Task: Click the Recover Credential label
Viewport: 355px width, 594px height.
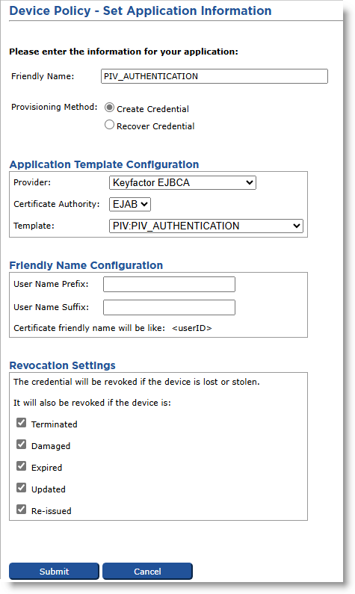Action: tap(155, 126)
